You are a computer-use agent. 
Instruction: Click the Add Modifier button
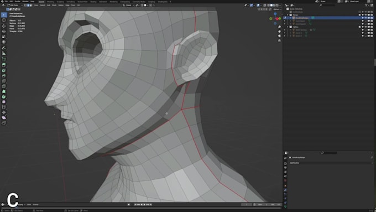331,163
